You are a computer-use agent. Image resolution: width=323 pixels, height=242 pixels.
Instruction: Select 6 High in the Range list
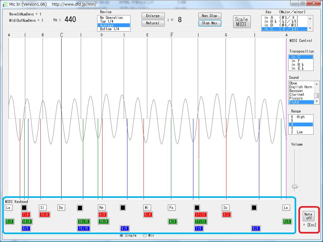point(301,117)
